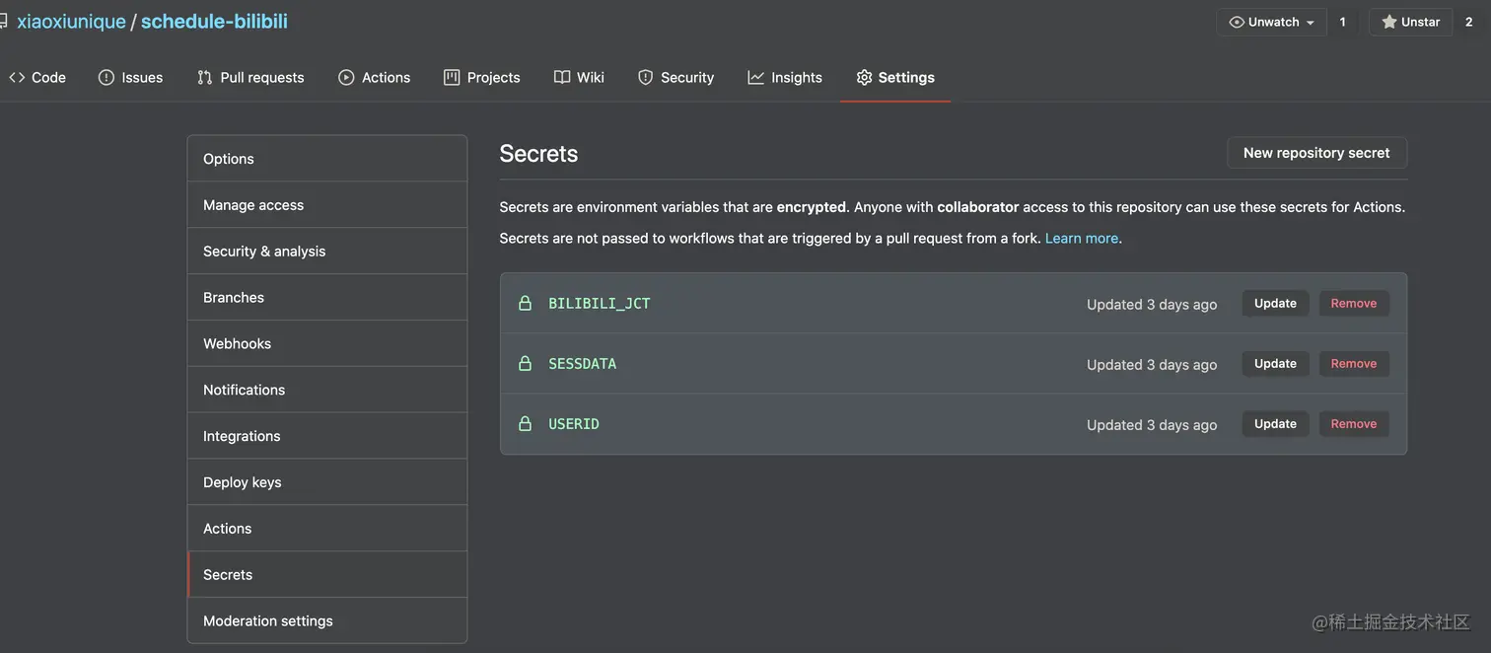Open the Code tab

37,77
